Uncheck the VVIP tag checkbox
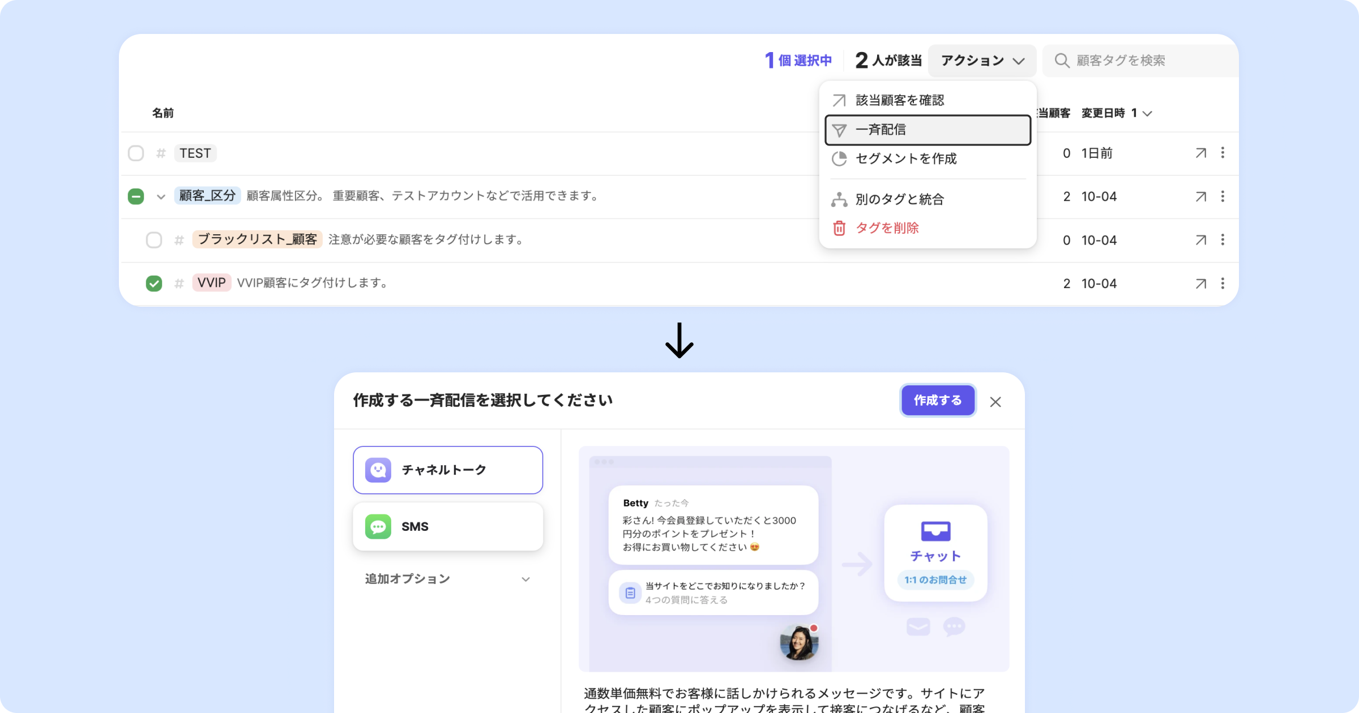This screenshot has width=1359, height=713. (x=154, y=284)
